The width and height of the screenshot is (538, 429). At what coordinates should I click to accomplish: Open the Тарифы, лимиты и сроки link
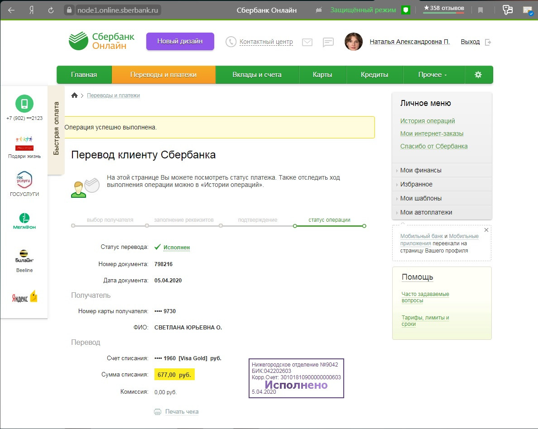tap(425, 321)
